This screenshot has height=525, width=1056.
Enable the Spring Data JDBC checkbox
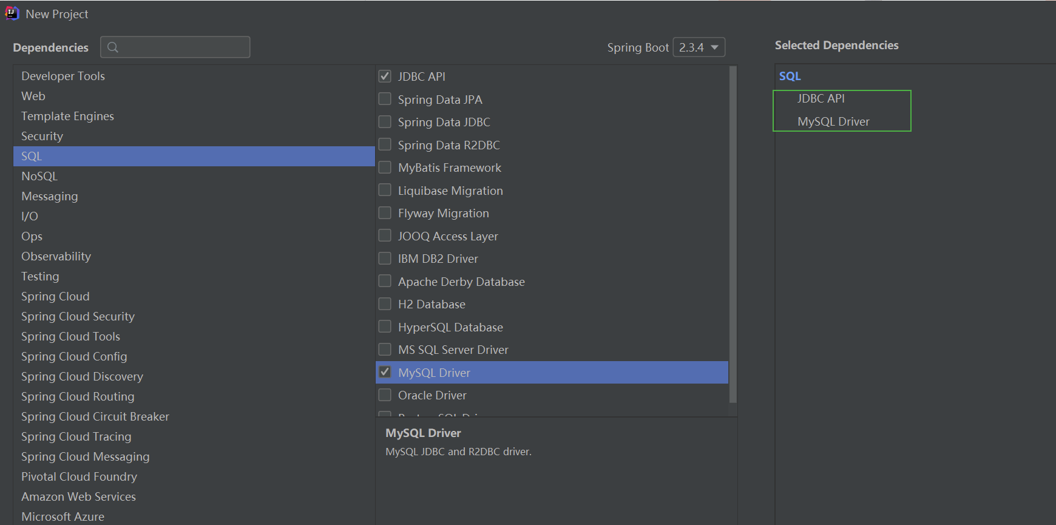[x=385, y=121]
